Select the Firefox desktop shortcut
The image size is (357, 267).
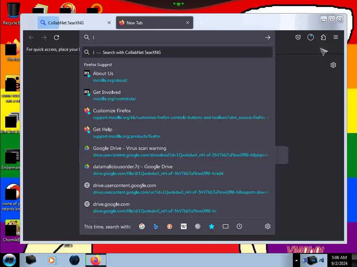pos(12,50)
